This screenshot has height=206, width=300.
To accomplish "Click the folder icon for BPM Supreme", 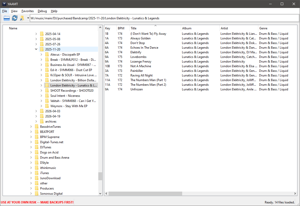I will coord(37,137).
